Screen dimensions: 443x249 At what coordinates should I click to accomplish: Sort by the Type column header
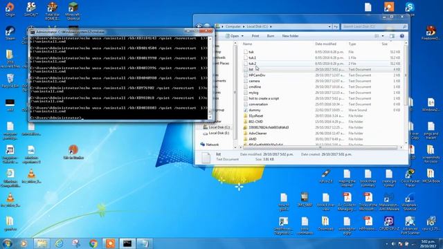tap(352, 44)
